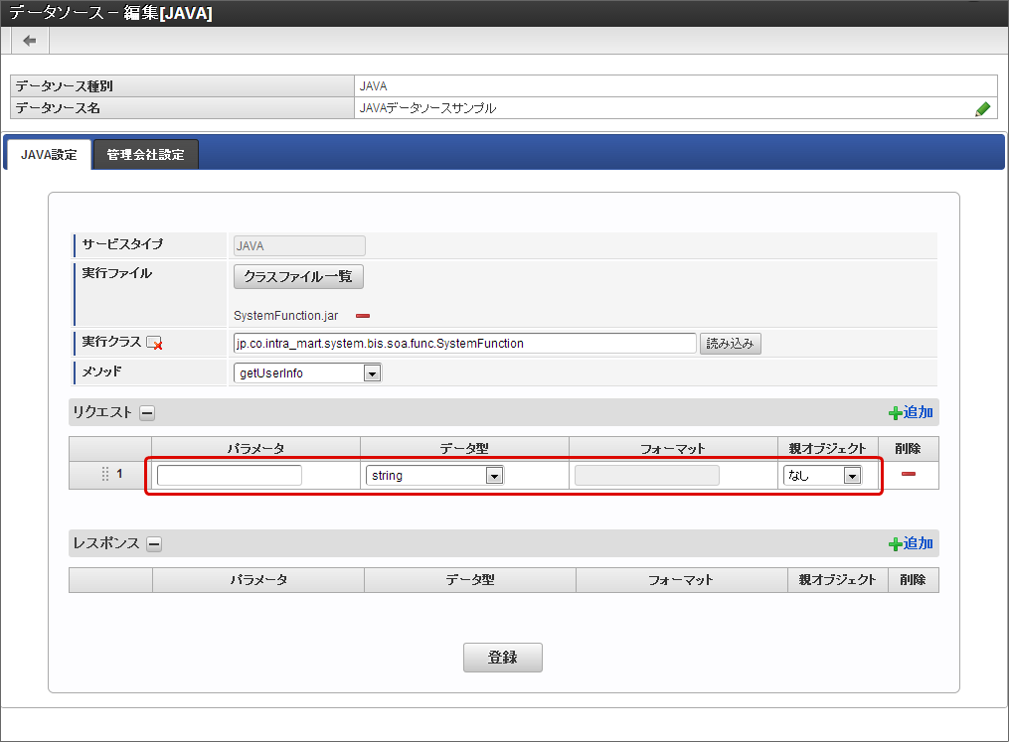The height and width of the screenshot is (742, 1009).
Task: Collapse the リクエスト section
Action: click(147, 413)
